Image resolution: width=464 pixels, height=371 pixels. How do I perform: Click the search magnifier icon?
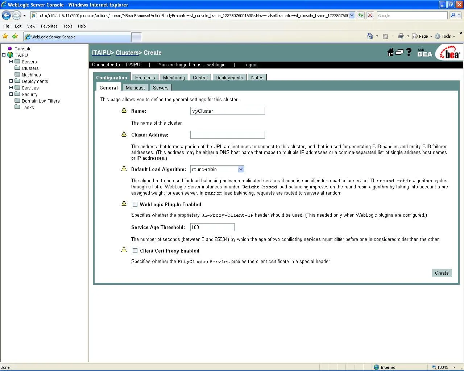pos(452,15)
